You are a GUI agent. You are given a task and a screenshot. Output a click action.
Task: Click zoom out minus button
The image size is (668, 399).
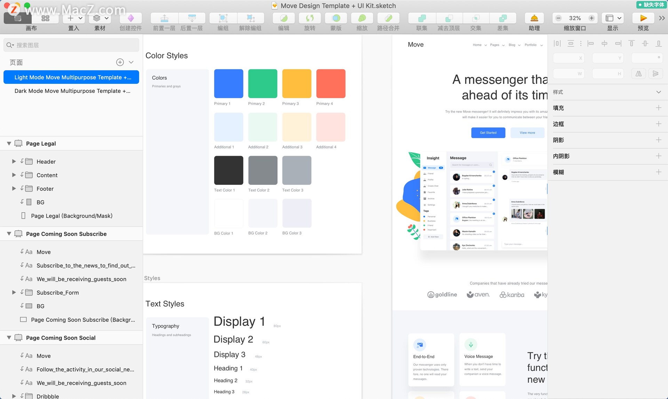[559, 18]
